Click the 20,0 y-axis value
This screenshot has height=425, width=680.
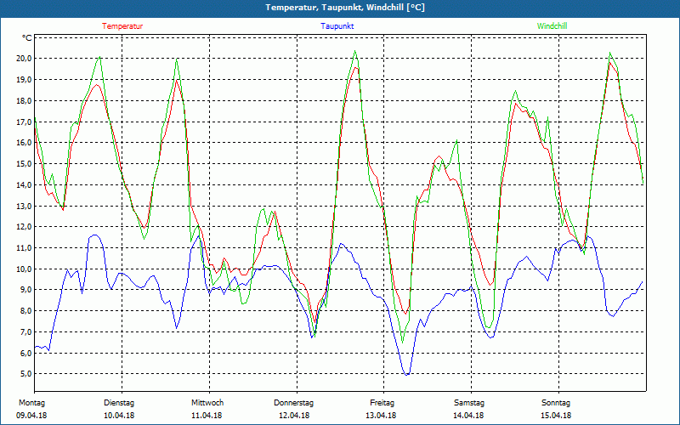(x=25, y=59)
